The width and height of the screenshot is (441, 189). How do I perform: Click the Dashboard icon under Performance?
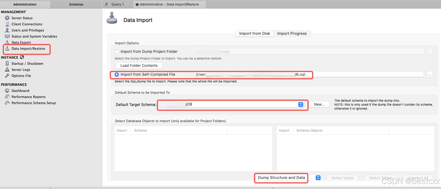[7, 91]
